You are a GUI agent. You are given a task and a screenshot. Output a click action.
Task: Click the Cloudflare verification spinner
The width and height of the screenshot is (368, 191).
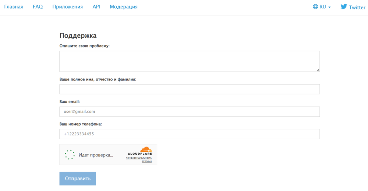[x=70, y=155]
